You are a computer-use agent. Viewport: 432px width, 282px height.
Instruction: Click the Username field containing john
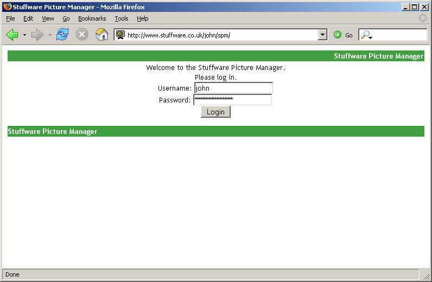(x=233, y=88)
